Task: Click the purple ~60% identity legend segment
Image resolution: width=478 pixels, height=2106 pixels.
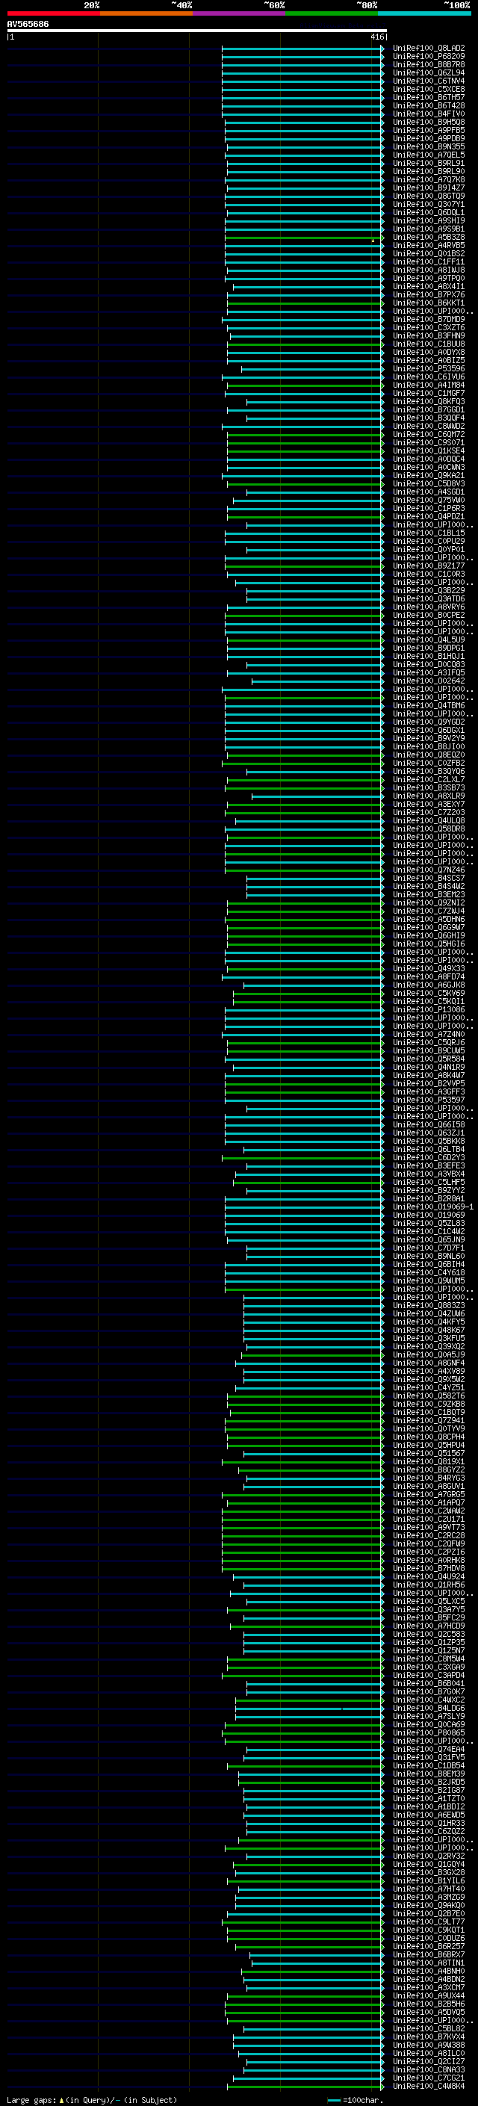Action: point(238,13)
